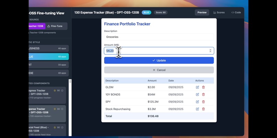Edit the Stock Repurchasing row
Image resolution: width=277 pixels, height=138 pixels.
(197, 109)
